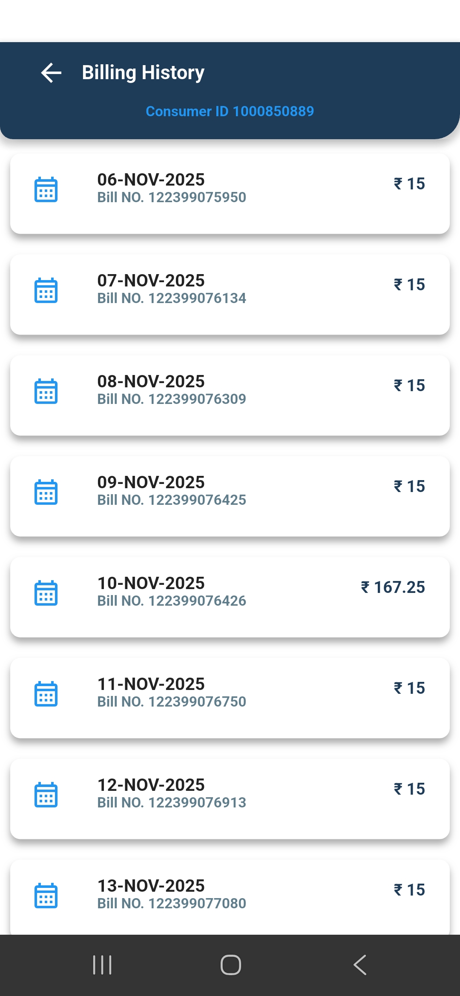Image resolution: width=460 pixels, height=996 pixels.
Task: Select the 13-NOV-2025 billing entry date
Action: pyautogui.click(x=151, y=886)
